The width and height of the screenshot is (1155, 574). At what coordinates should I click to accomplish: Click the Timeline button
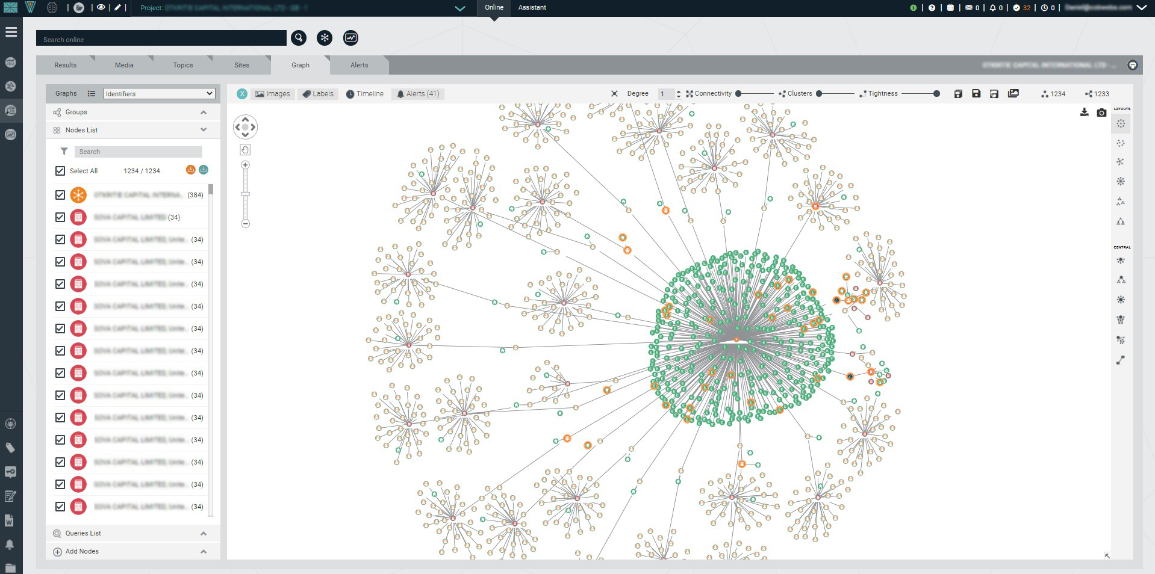pyautogui.click(x=365, y=94)
